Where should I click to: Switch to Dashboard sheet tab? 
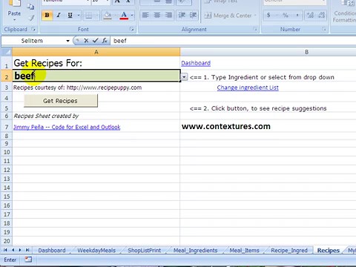(x=52, y=251)
